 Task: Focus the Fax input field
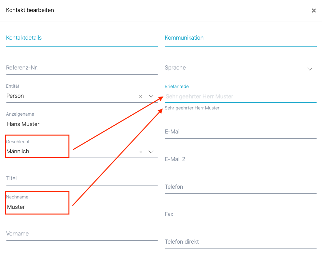click(x=240, y=214)
